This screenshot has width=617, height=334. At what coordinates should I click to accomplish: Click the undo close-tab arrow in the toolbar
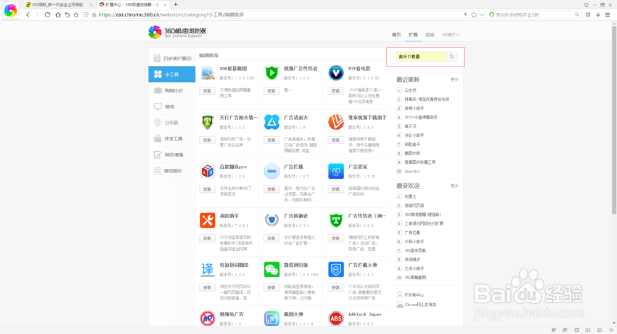(x=67, y=15)
